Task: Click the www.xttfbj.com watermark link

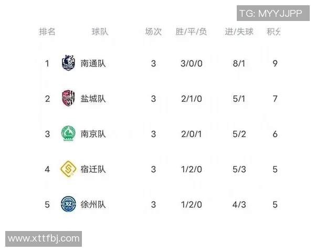Action: (44, 239)
